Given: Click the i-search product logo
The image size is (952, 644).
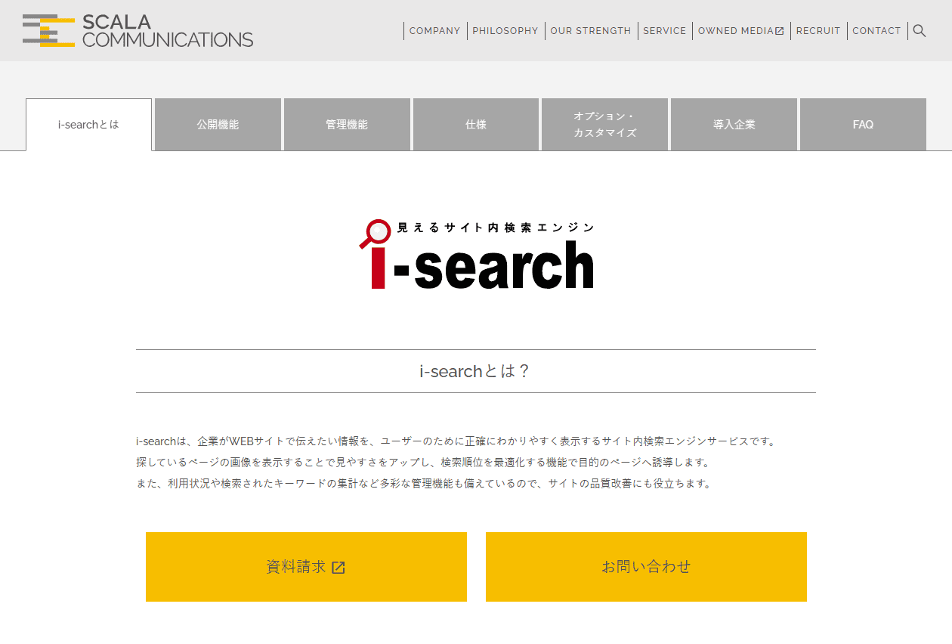Looking at the screenshot, I should click(x=476, y=254).
